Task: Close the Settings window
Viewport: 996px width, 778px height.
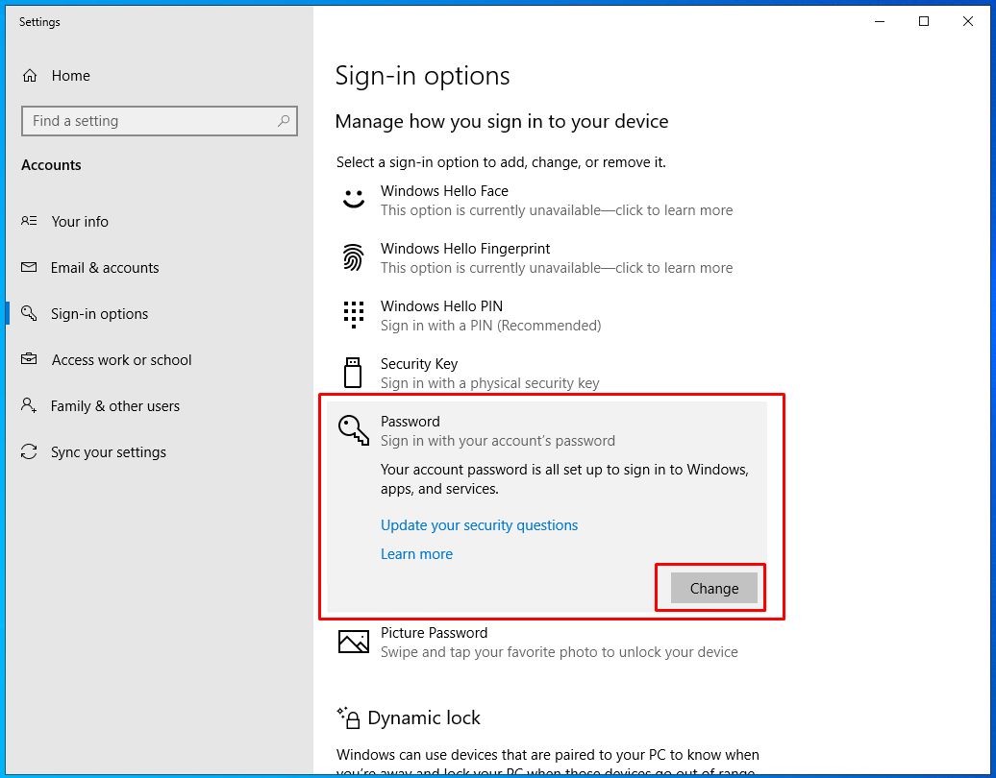Action: point(967,21)
